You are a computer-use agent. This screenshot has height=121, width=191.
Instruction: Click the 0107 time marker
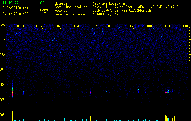click(x=130, y=26)
